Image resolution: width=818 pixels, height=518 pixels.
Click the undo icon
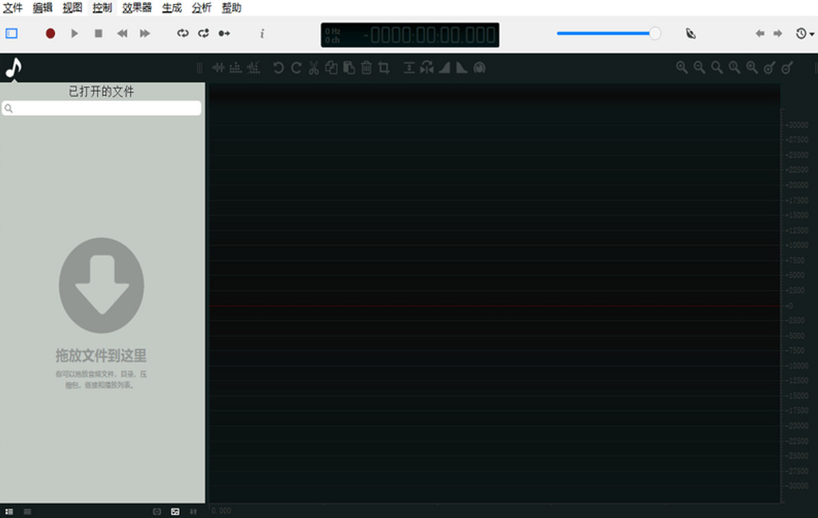[279, 68]
